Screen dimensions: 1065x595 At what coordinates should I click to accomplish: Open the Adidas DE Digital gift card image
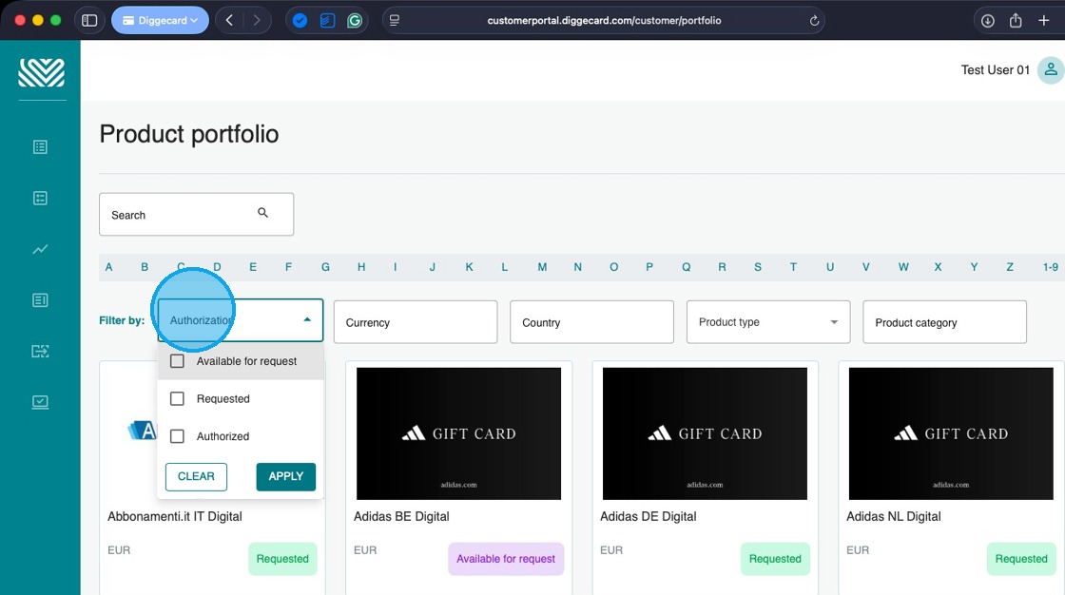click(705, 433)
